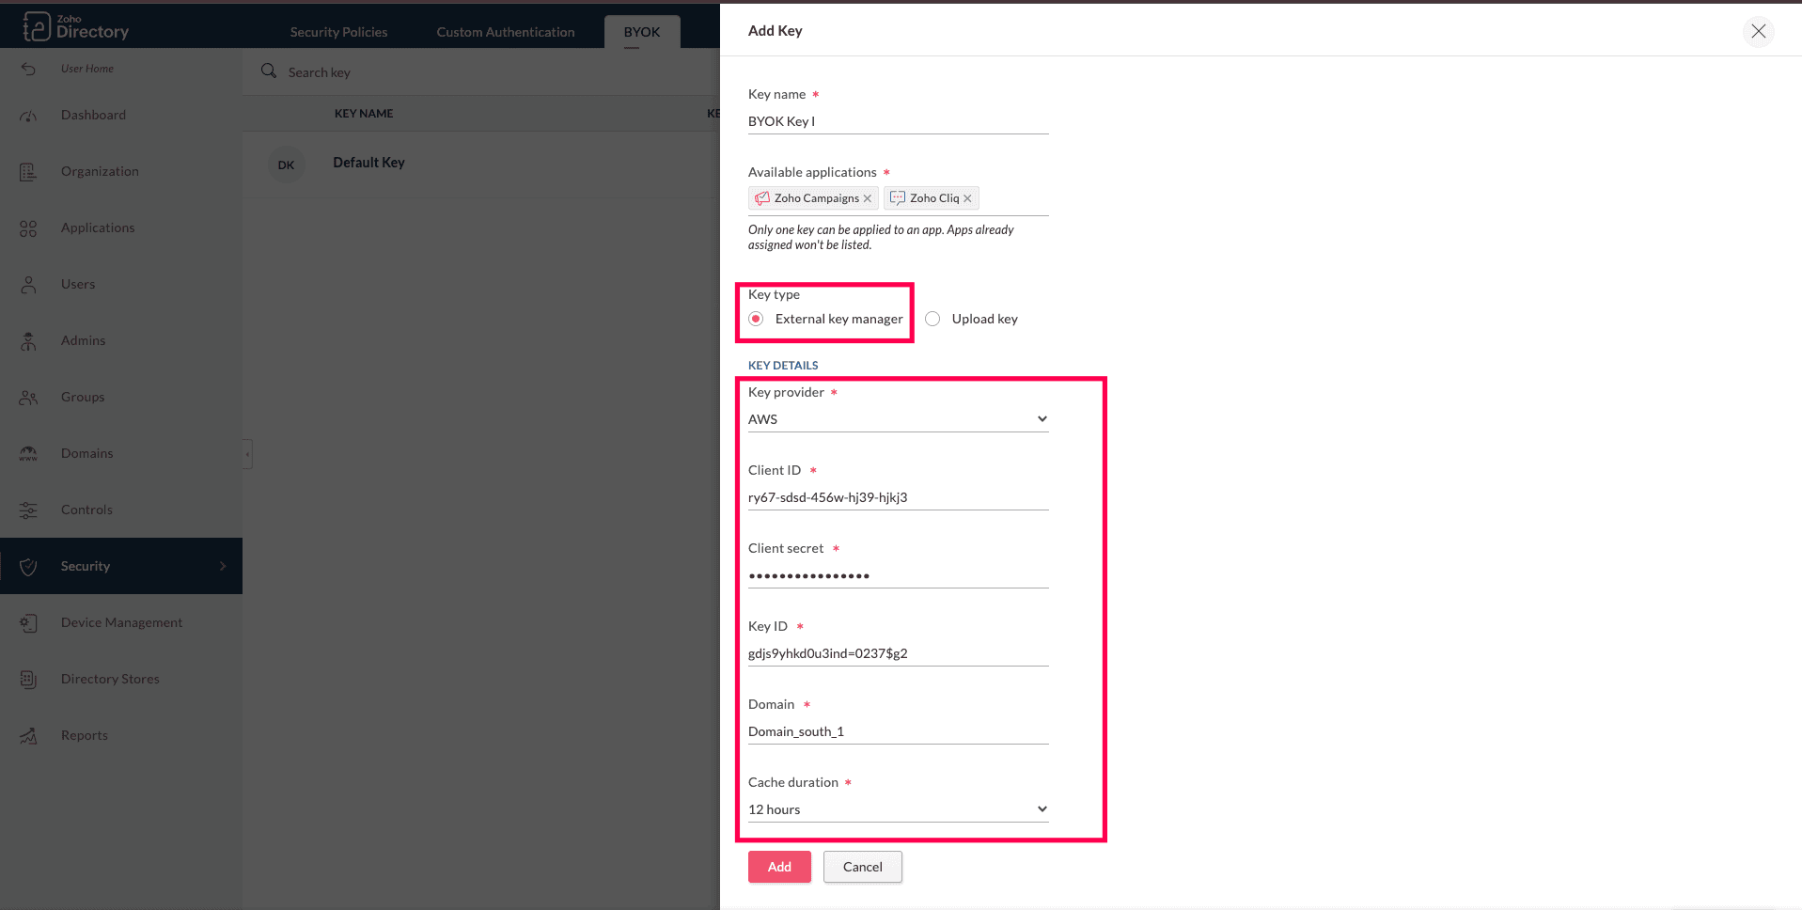Click the Directory Stores icon
Viewport: 1802px width, 910px height.
[28, 680]
